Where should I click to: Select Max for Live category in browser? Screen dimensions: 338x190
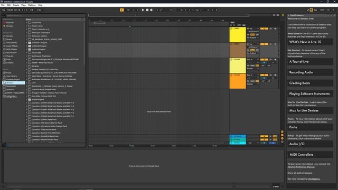[11, 53]
